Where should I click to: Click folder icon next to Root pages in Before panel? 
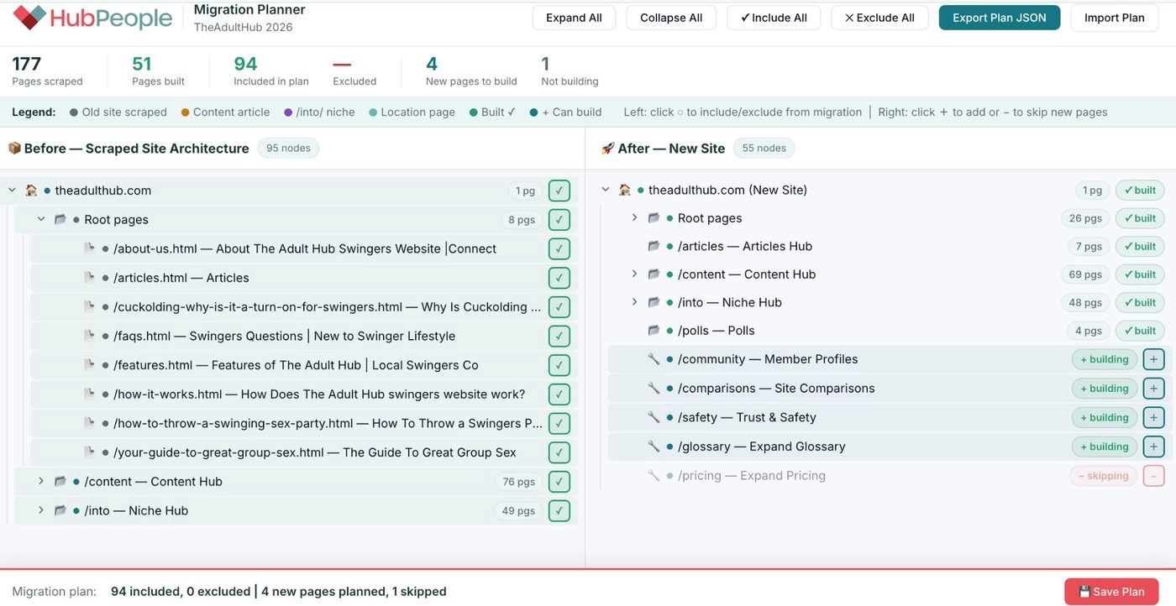[60, 220]
